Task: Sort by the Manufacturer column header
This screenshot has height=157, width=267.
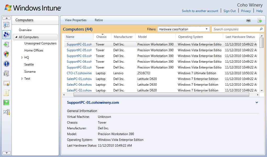Action: tap(123, 37)
